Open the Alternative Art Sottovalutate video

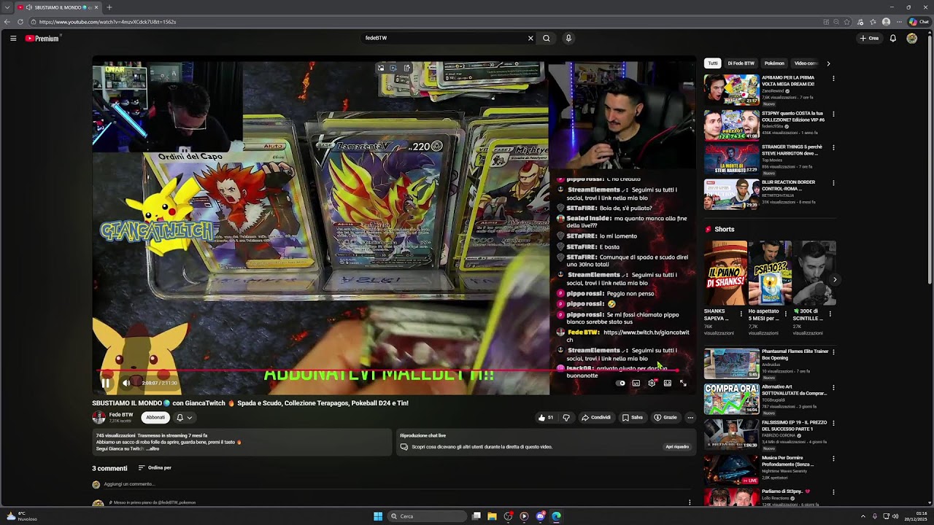pyautogui.click(x=731, y=399)
